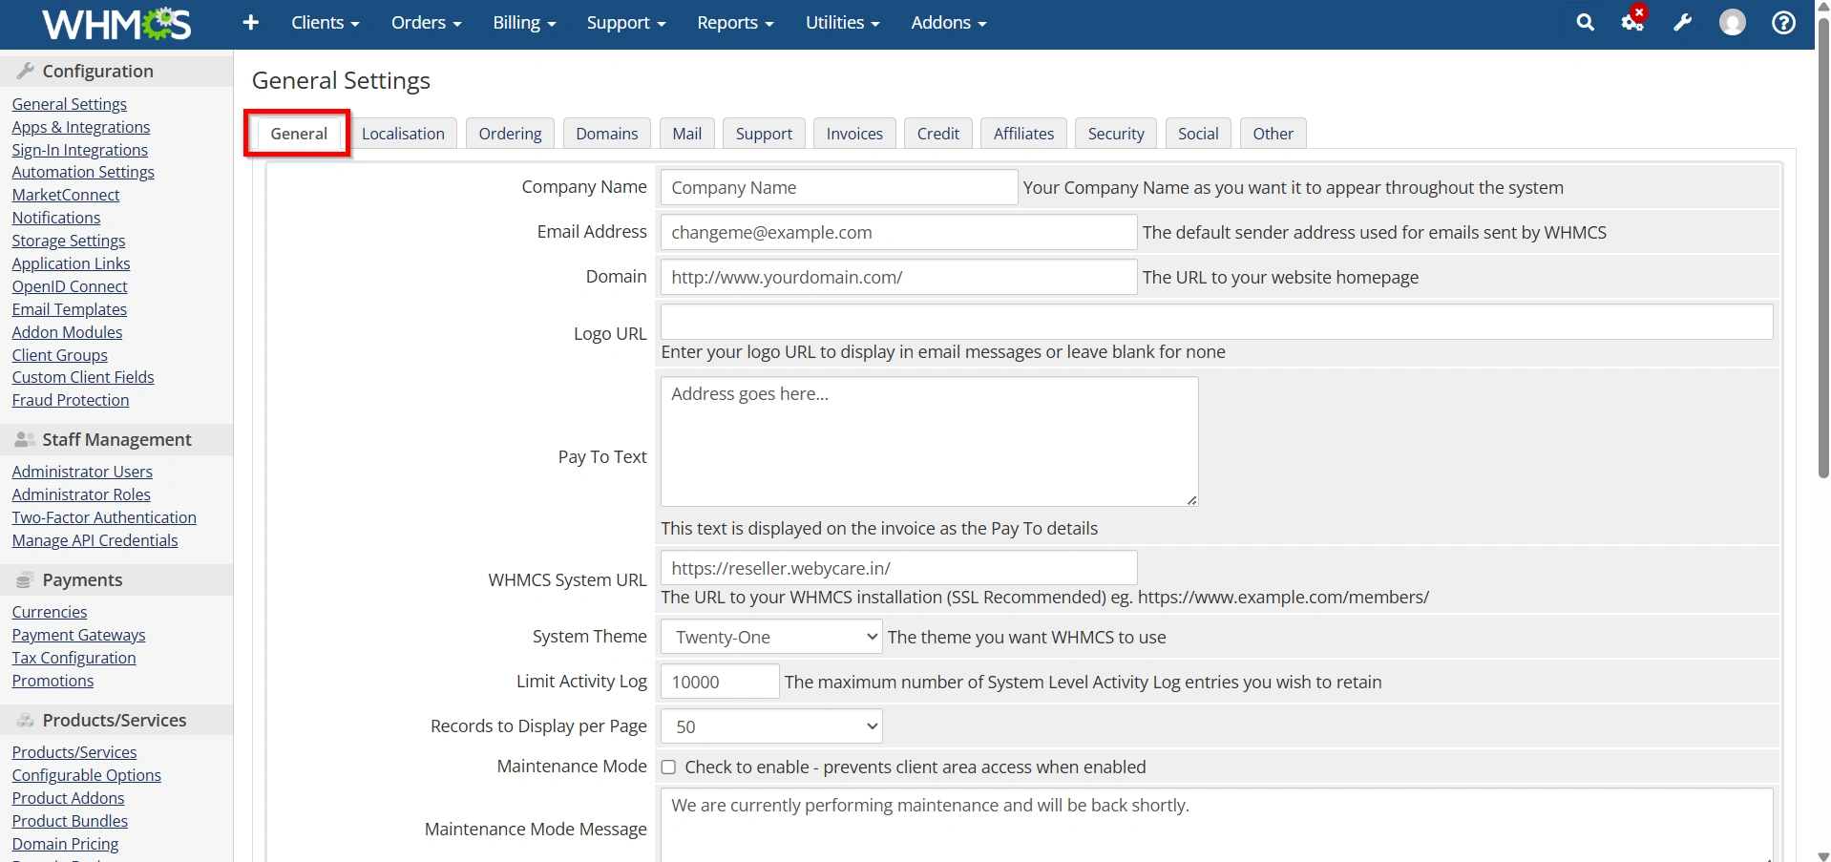1831x862 pixels.
Task: Open the wrench configuration icon
Action: [1683, 22]
